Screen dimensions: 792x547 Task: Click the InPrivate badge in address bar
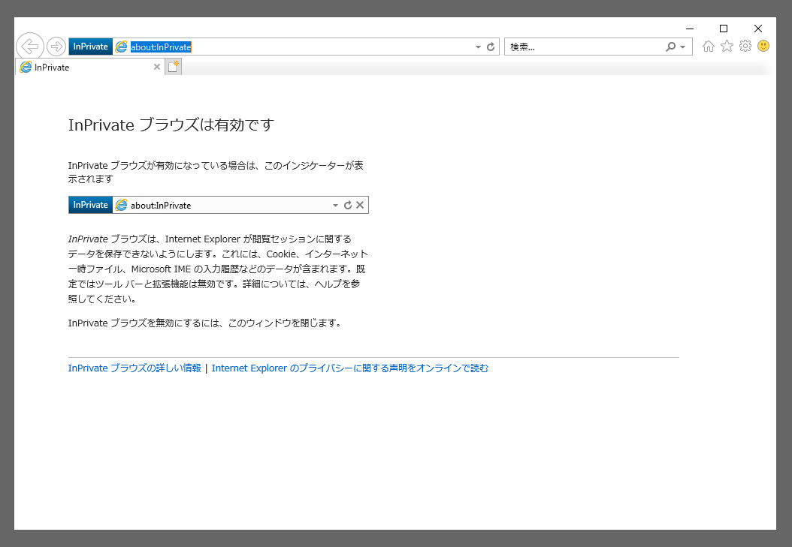tap(91, 47)
